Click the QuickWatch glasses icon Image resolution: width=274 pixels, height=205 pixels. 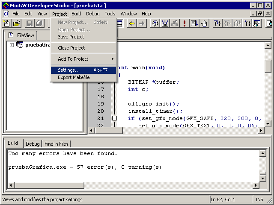257,23
